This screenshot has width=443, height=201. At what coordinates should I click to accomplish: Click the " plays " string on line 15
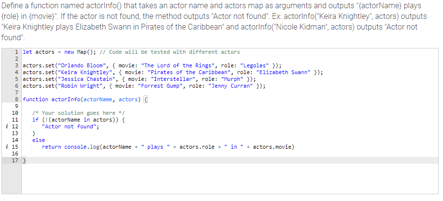coord(155,147)
